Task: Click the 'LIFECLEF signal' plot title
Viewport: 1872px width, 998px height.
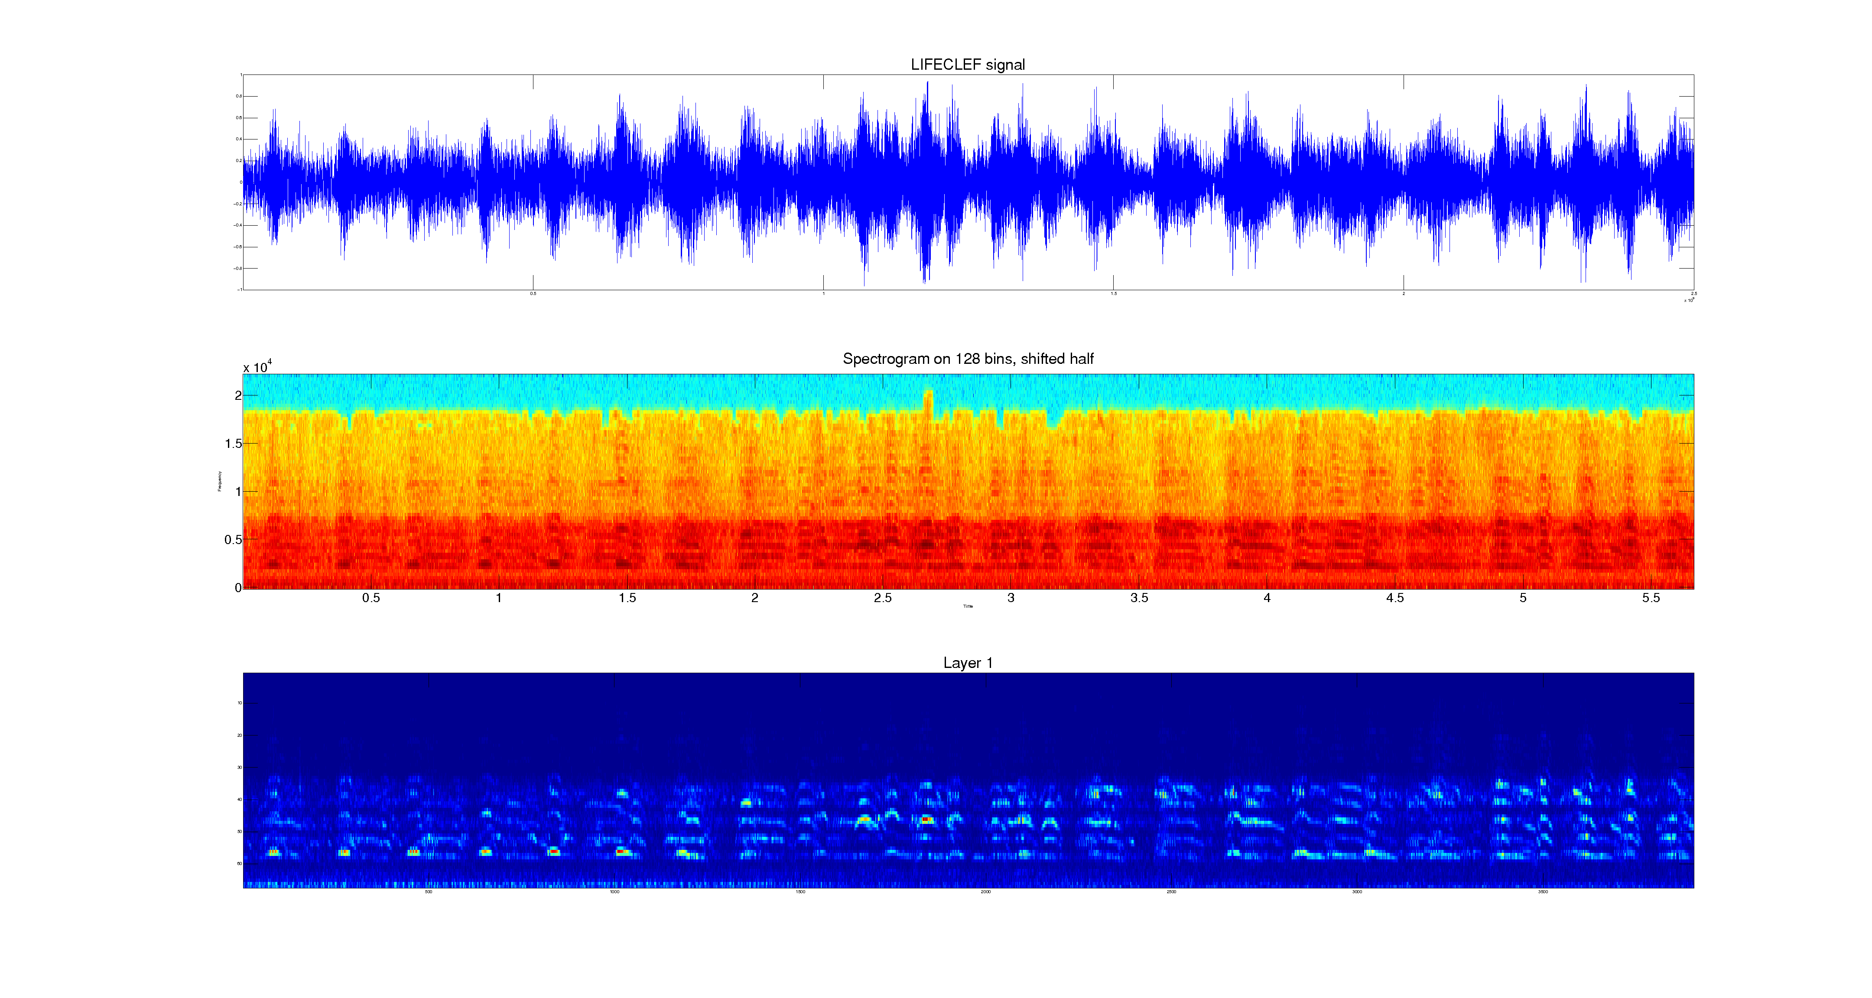Action: [967, 65]
